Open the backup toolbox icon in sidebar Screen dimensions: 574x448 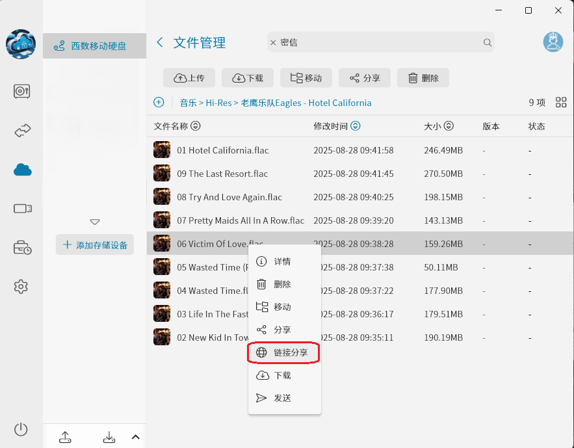[x=21, y=248]
